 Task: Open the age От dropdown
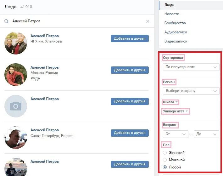(x=176, y=134)
